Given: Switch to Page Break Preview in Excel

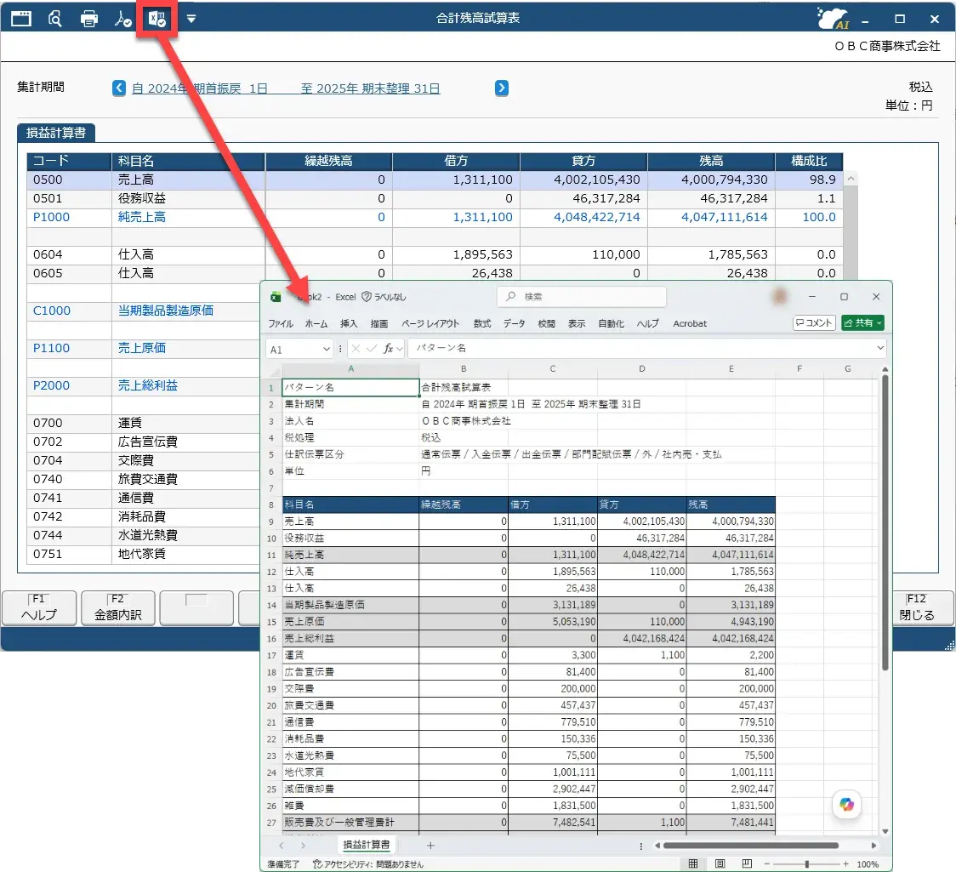Looking at the screenshot, I should pos(747,864).
